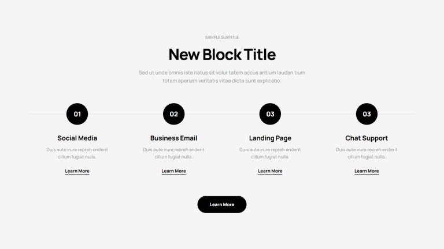Click the 01 numbered circle badge
This screenshot has height=249, width=444.
77,114
